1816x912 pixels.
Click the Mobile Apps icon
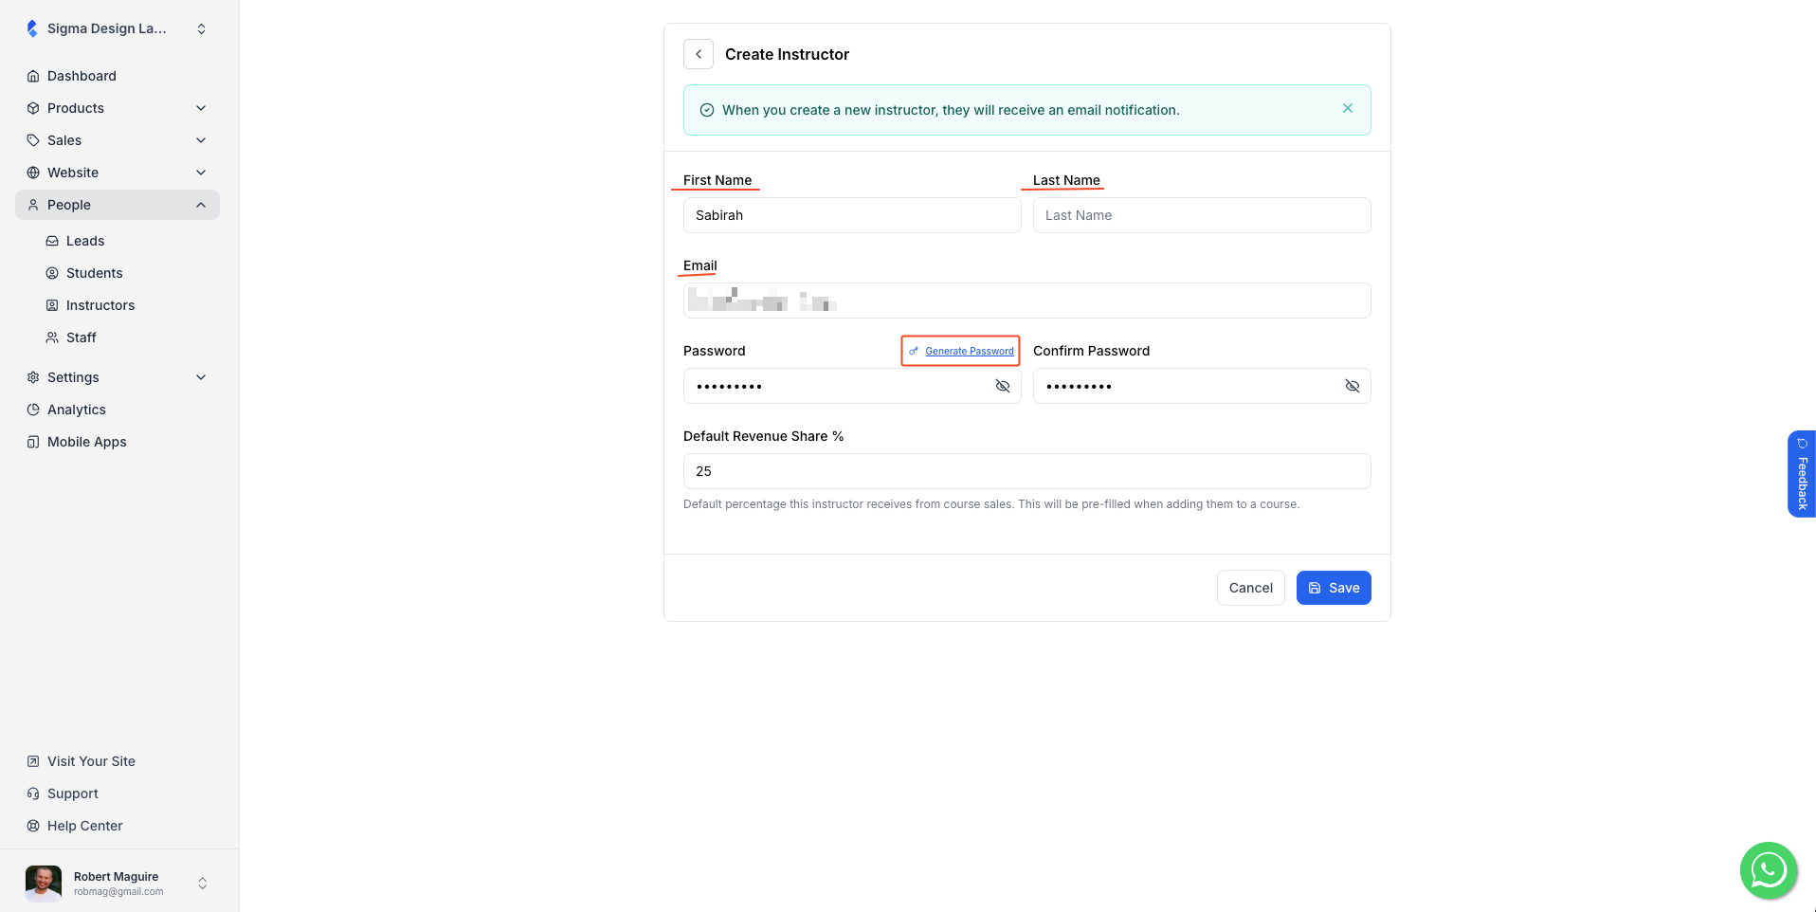pyautogui.click(x=33, y=442)
